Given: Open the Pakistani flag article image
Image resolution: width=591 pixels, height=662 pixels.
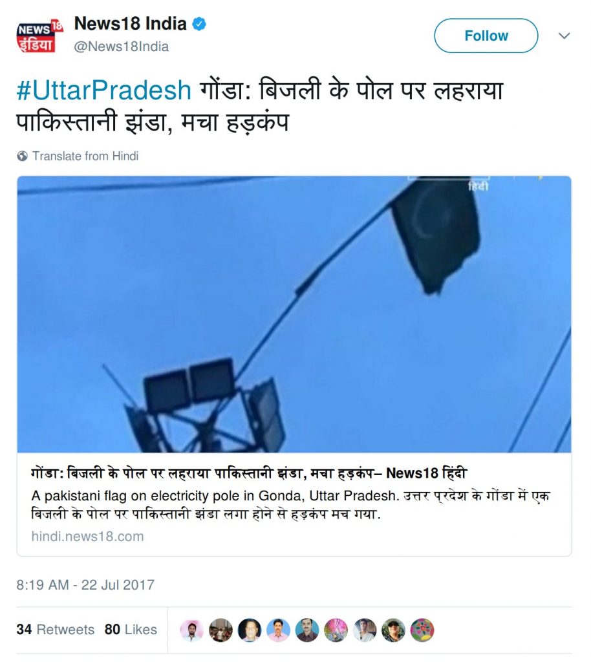Looking at the screenshot, I should (294, 314).
